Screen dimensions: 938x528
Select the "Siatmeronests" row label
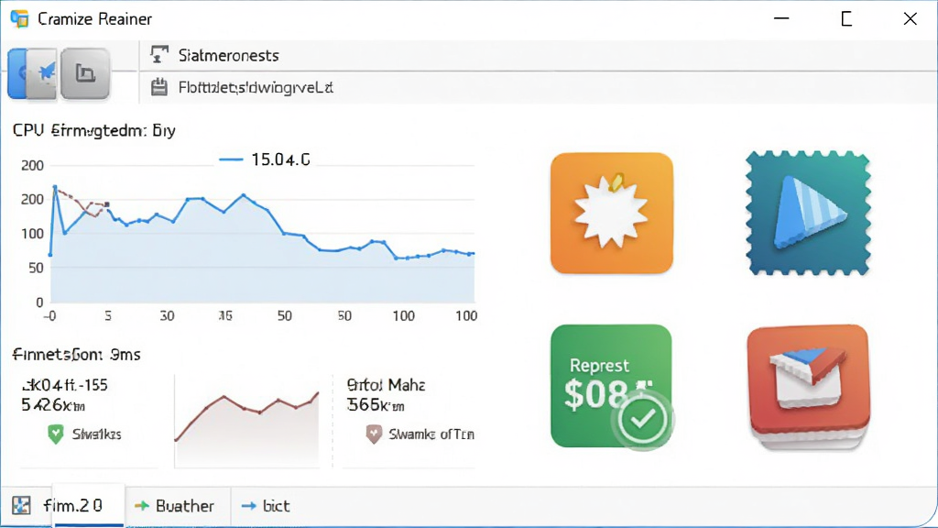tap(228, 56)
